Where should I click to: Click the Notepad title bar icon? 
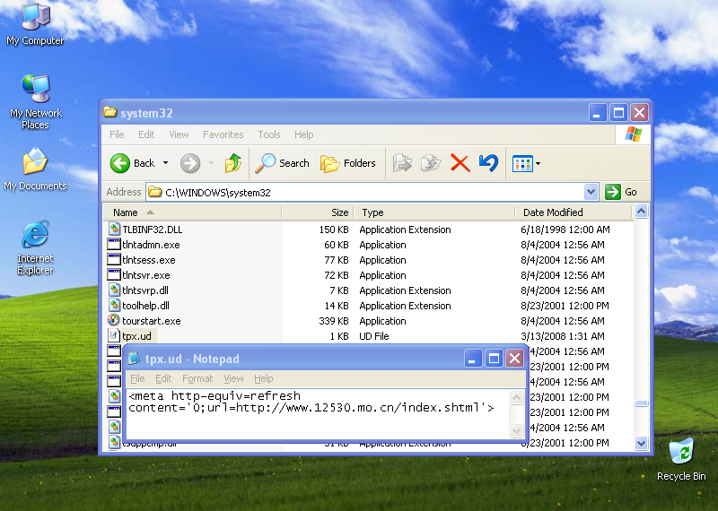(x=134, y=359)
